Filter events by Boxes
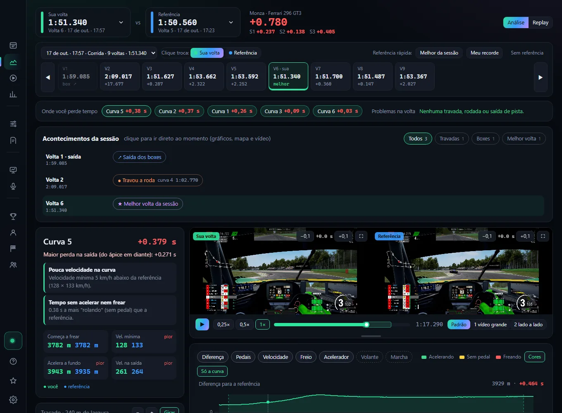Image resolution: width=562 pixels, height=413 pixels. point(486,139)
